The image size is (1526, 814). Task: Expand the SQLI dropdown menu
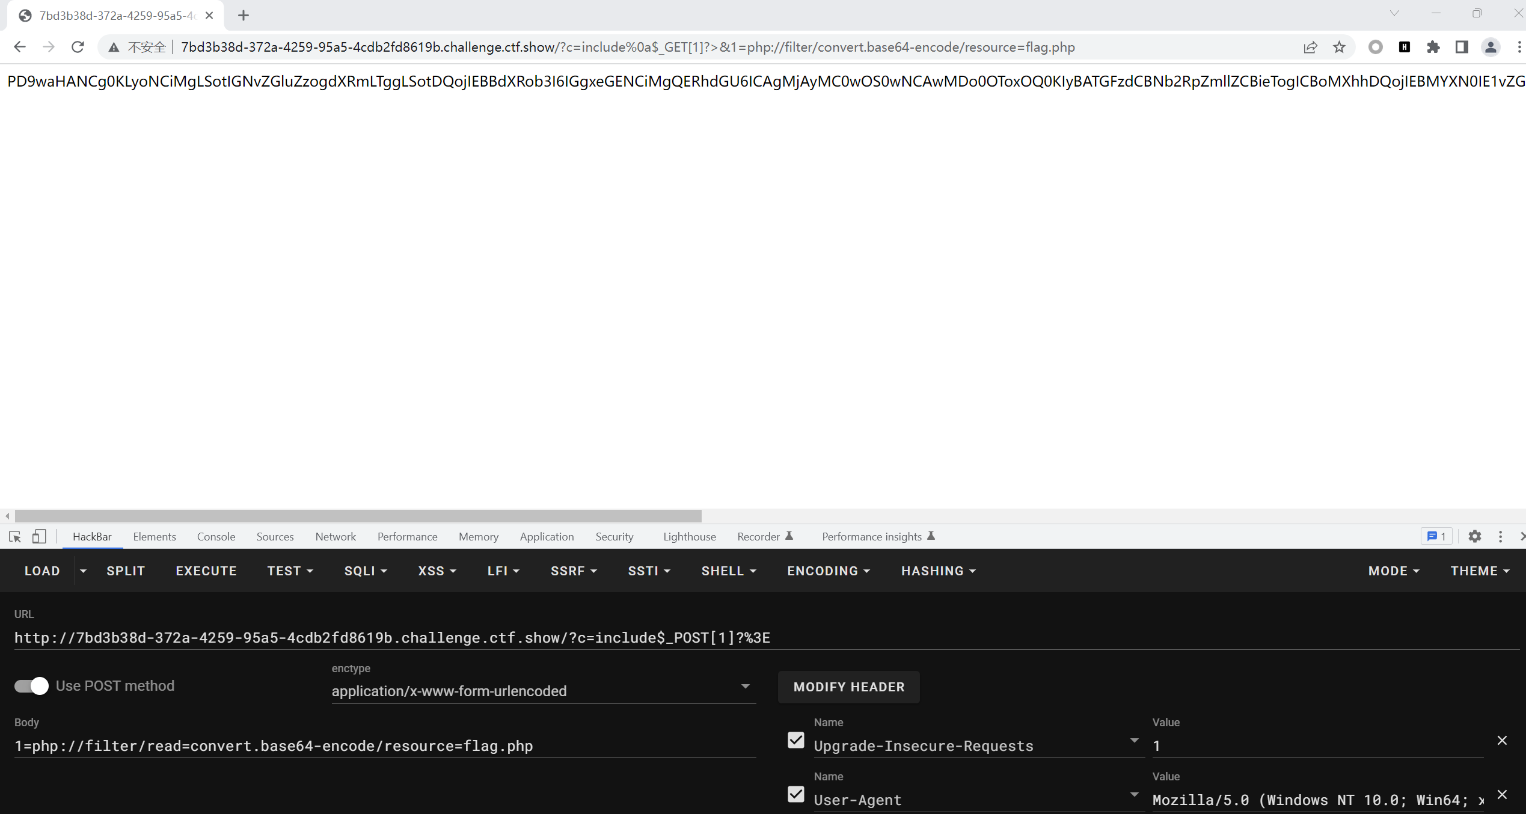(365, 571)
